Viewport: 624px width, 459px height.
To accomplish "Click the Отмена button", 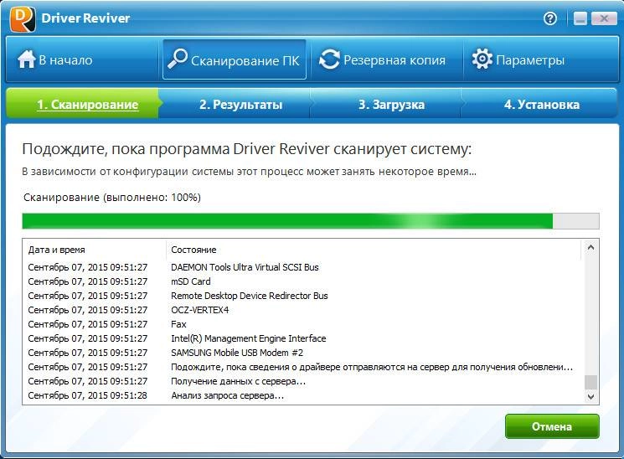I will click(x=552, y=426).
